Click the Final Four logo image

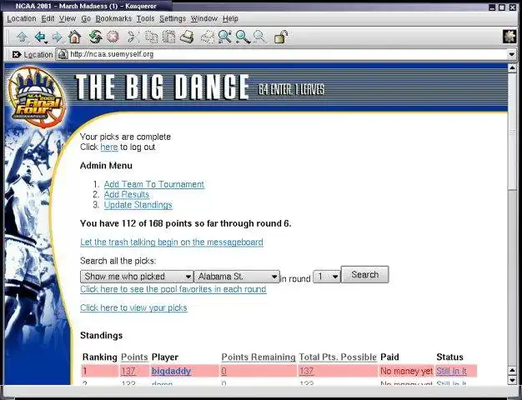37,97
